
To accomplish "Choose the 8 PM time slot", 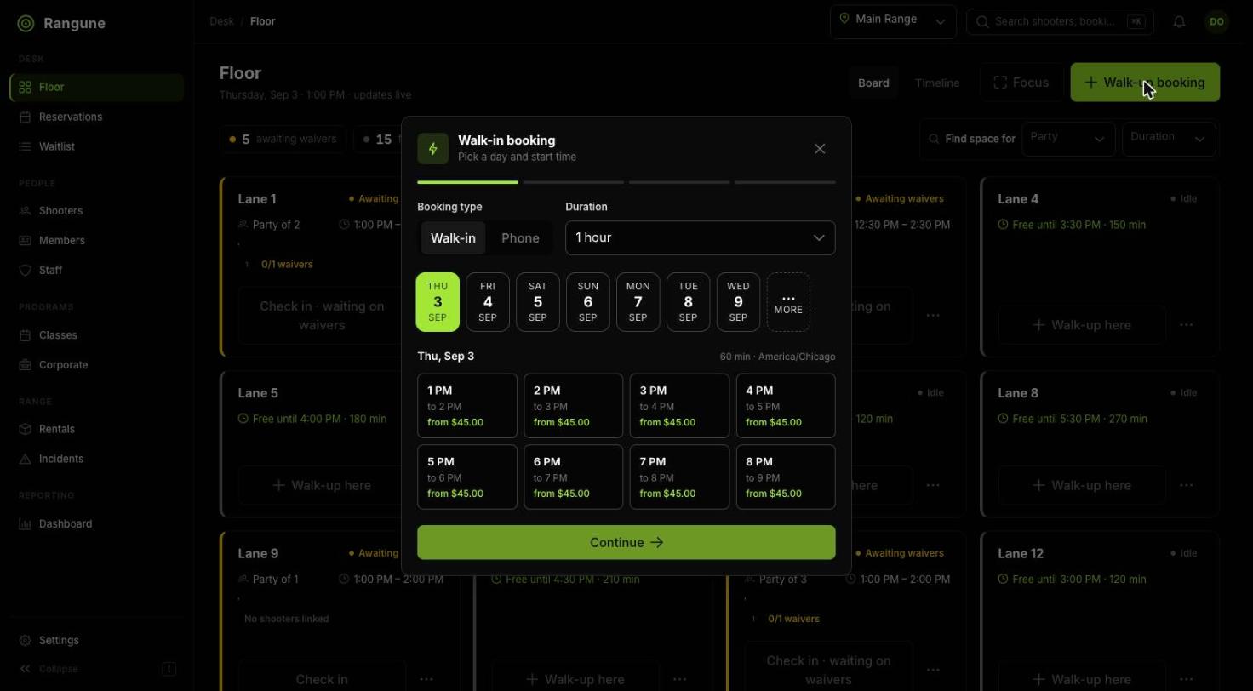I will (x=786, y=477).
